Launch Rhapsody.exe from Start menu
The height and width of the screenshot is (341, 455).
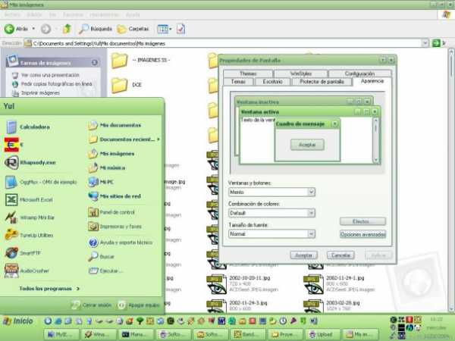point(30,162)
